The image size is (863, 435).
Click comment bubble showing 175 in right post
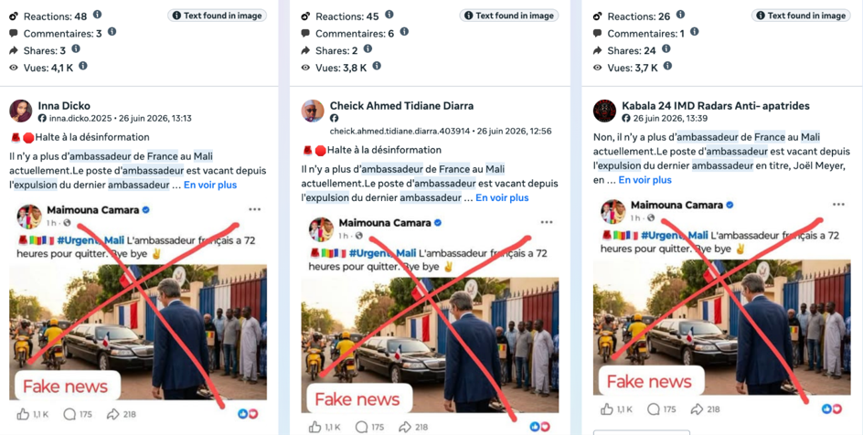click(x=654, y=409)
